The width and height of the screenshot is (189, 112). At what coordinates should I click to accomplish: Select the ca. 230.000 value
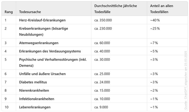(x=103, y=29)
